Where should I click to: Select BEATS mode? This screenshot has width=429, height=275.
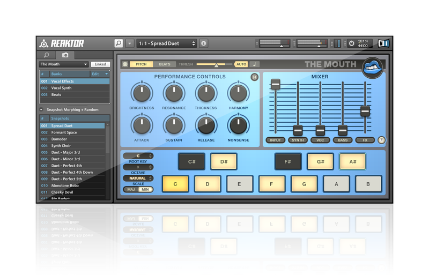[165, 64]
